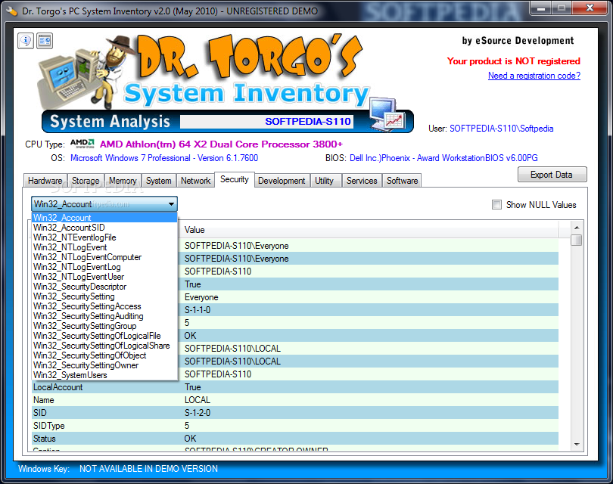Click the scrollbar down arrow
The image size is (613, 484).
coord(577,445)
